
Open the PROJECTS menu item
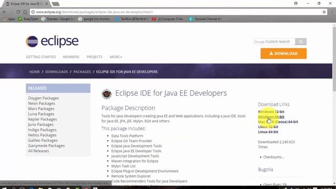tap(94, 57)
